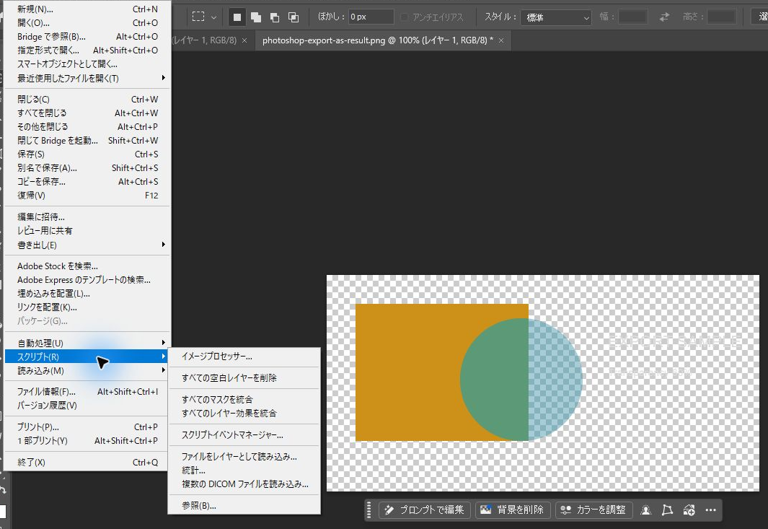
Task: Click the ぼかし feather value field
Action: point(371,17)
